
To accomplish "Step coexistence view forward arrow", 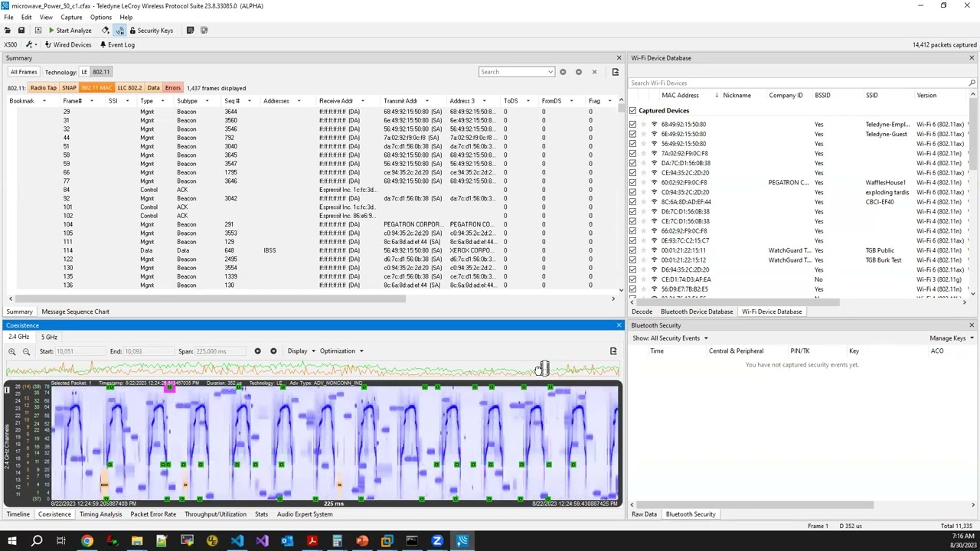I will tap(273, 351).
